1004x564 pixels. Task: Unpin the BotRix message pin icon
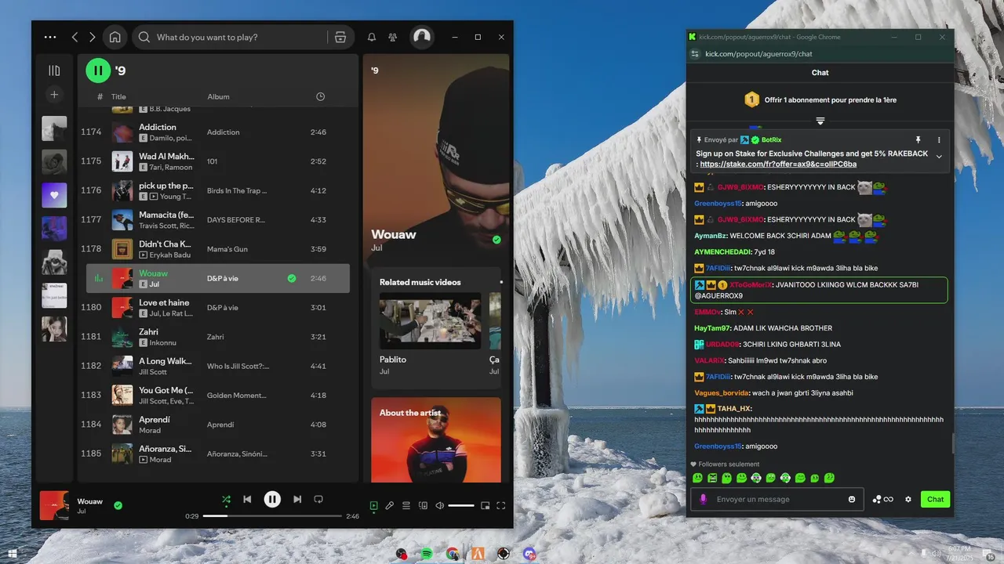(x=918, y=139)
